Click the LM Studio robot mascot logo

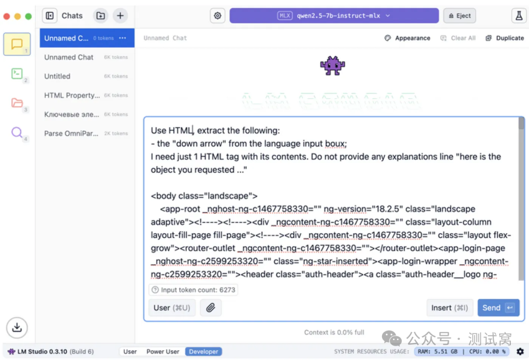pyautogui.click(x=332, y=66)
